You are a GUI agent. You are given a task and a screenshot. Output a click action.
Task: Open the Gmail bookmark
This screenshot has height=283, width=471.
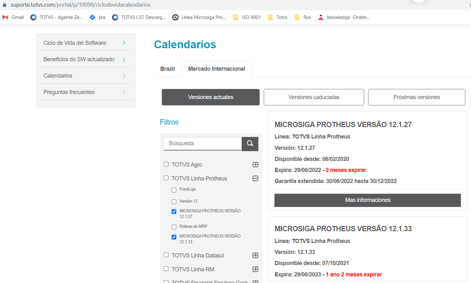click(x=13, y=17)
